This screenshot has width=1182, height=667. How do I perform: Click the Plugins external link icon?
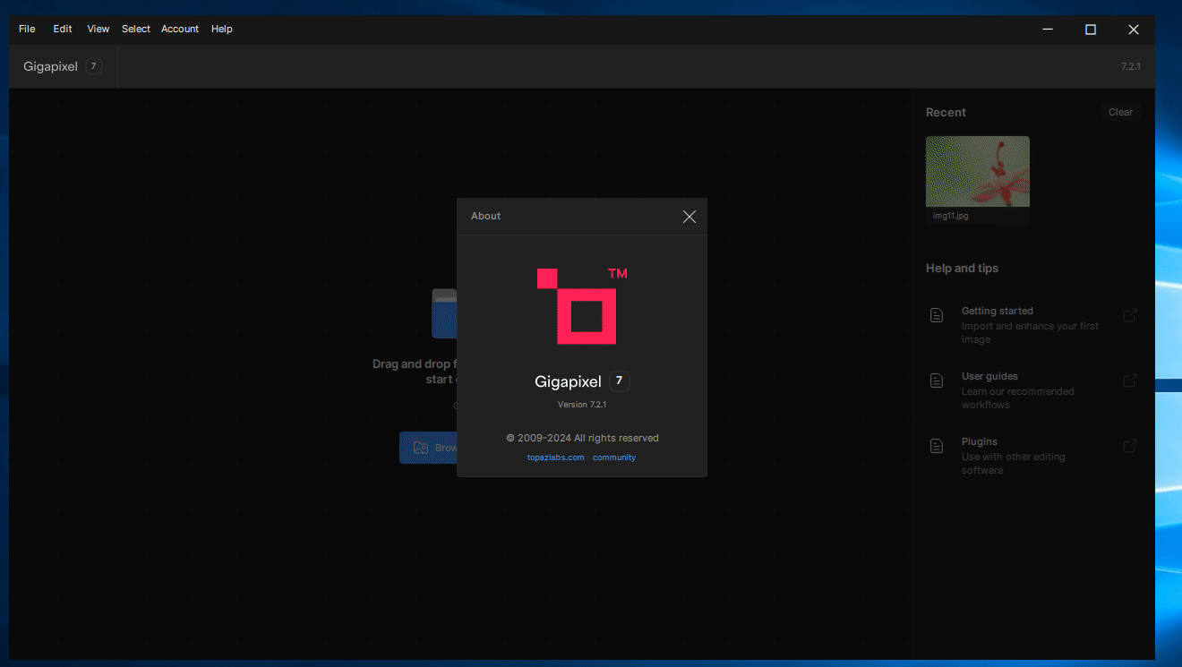[x=1130, y=446]
